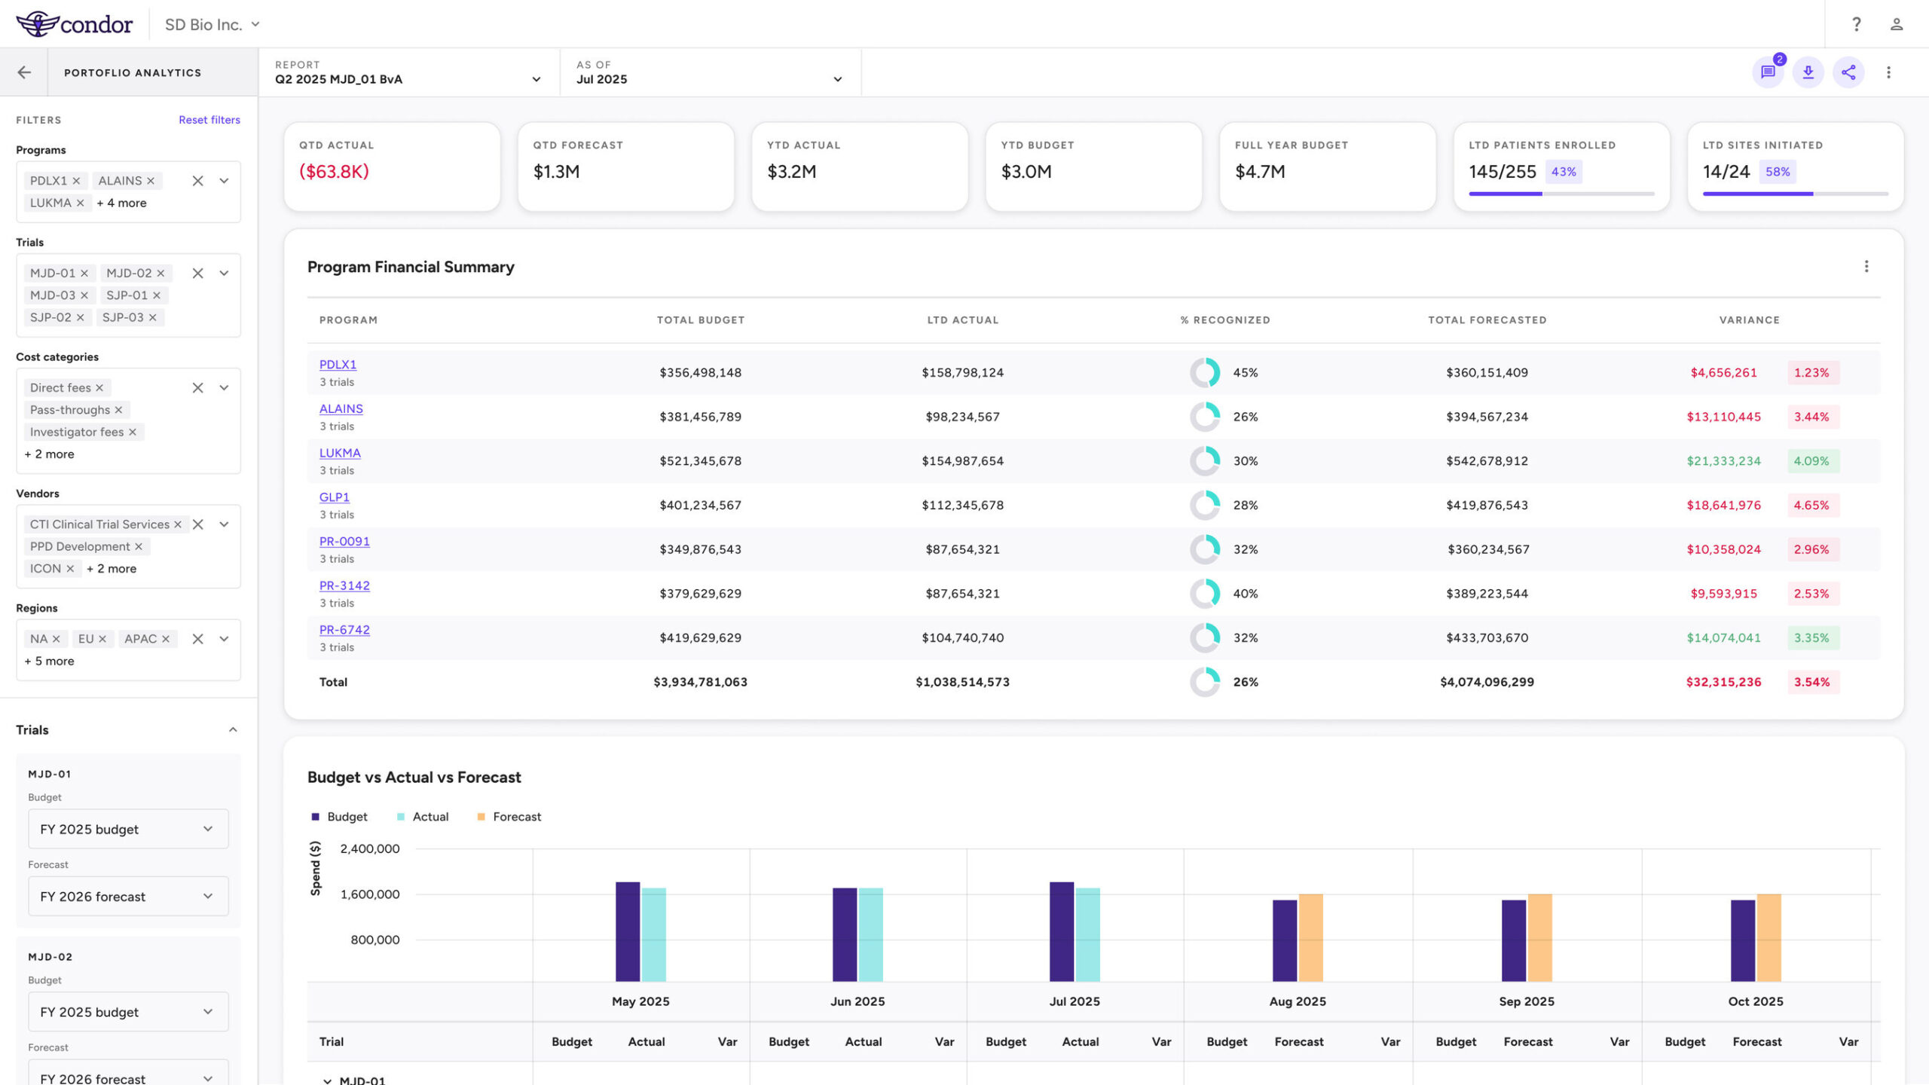Sort by the Variance column header
The width and height of the screenshot is (1929, 1085).
[1749, 320]
